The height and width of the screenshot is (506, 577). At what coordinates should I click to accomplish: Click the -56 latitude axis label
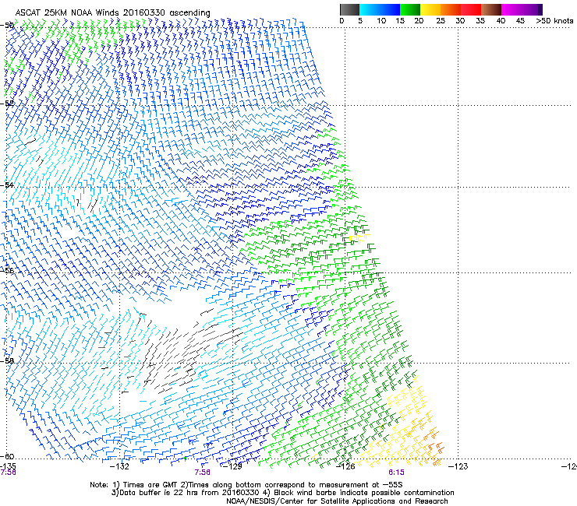coord(7,270)
